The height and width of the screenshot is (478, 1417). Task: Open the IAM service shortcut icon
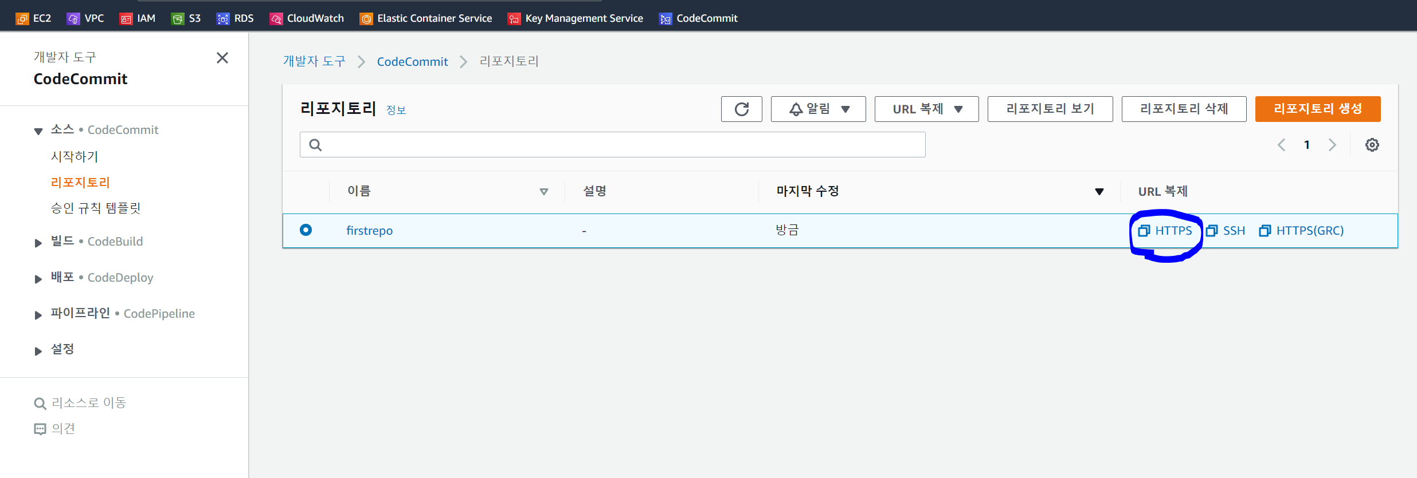click(x=126, y=19)
